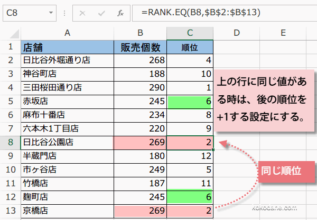Select the cell 三田桜田通り店

click(67, 88)
